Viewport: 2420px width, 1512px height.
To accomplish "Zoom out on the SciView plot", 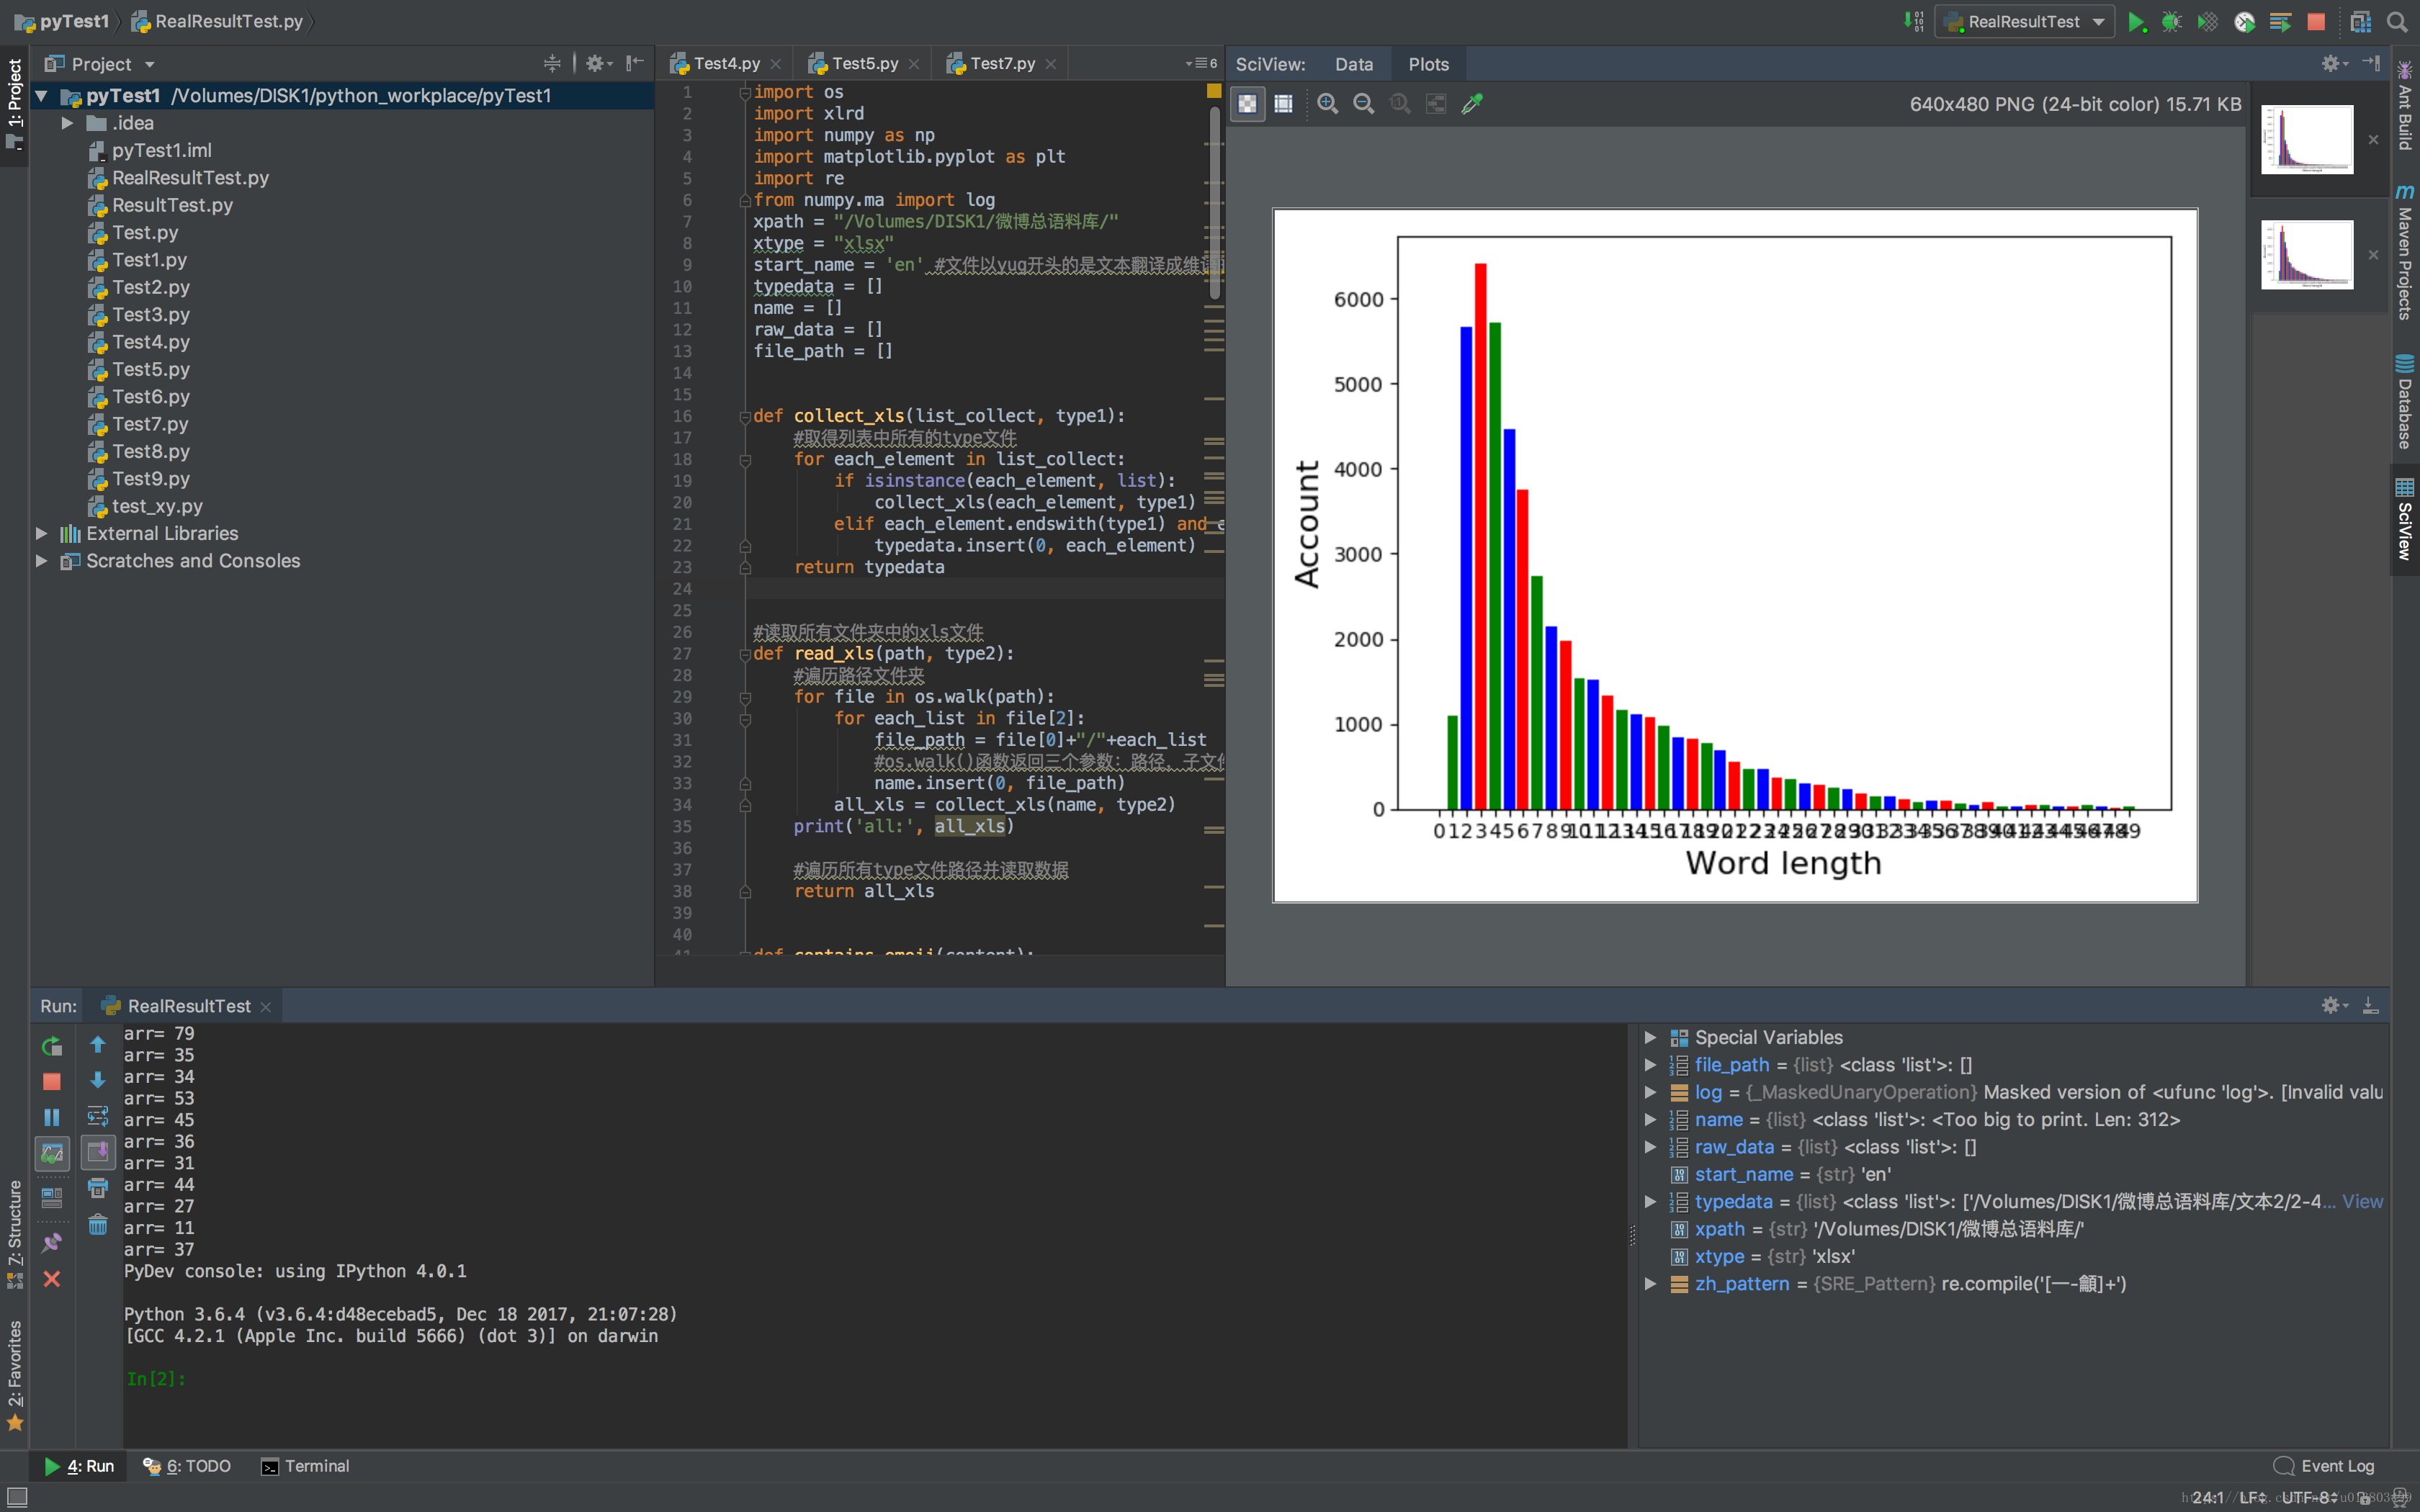I will (1363, 103).
